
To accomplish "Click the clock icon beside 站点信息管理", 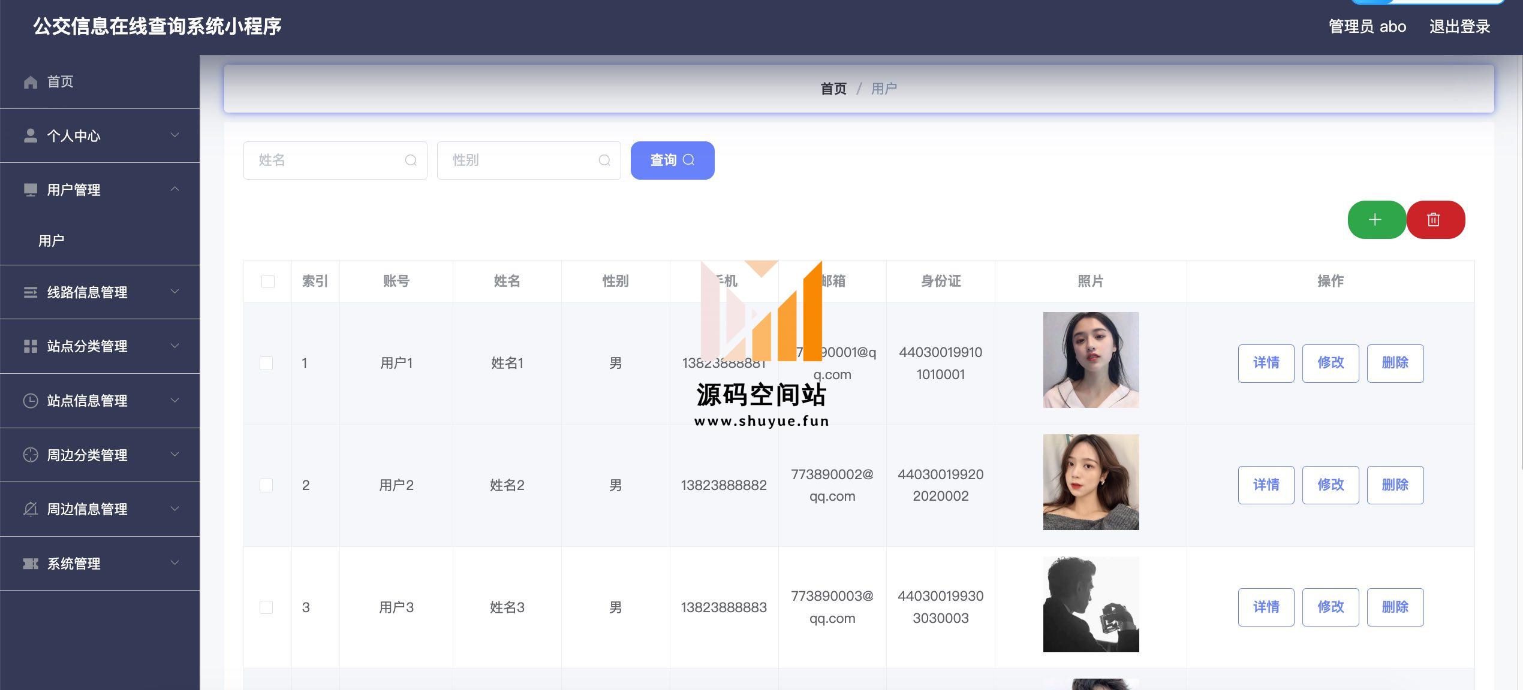I will pos(31,401).
